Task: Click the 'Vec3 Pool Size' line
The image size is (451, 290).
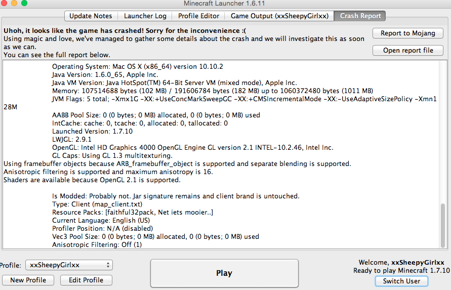Action: click(x=155, y=236)
